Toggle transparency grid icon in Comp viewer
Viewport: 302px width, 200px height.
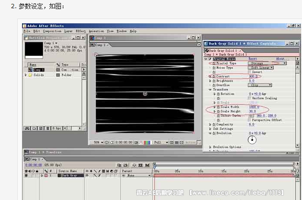pyautogui.click(x=176, y=143)
